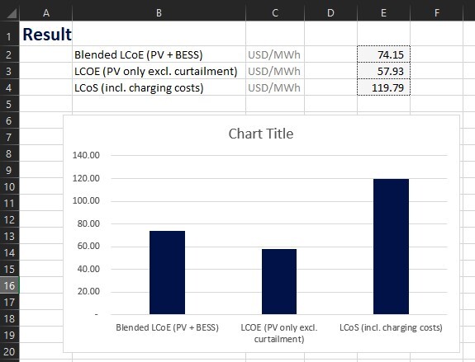Click cell 'LCOE (PV only excl. curtailment)' in row 3
475x362 pixels.
[159, 71]
